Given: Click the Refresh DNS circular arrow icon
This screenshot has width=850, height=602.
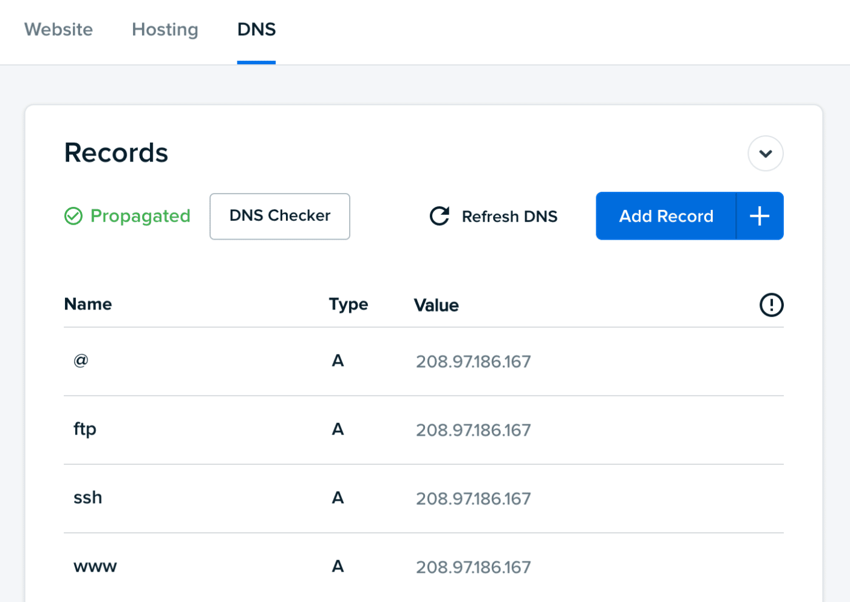Looking at the screenshot, I should pos(439,216).
